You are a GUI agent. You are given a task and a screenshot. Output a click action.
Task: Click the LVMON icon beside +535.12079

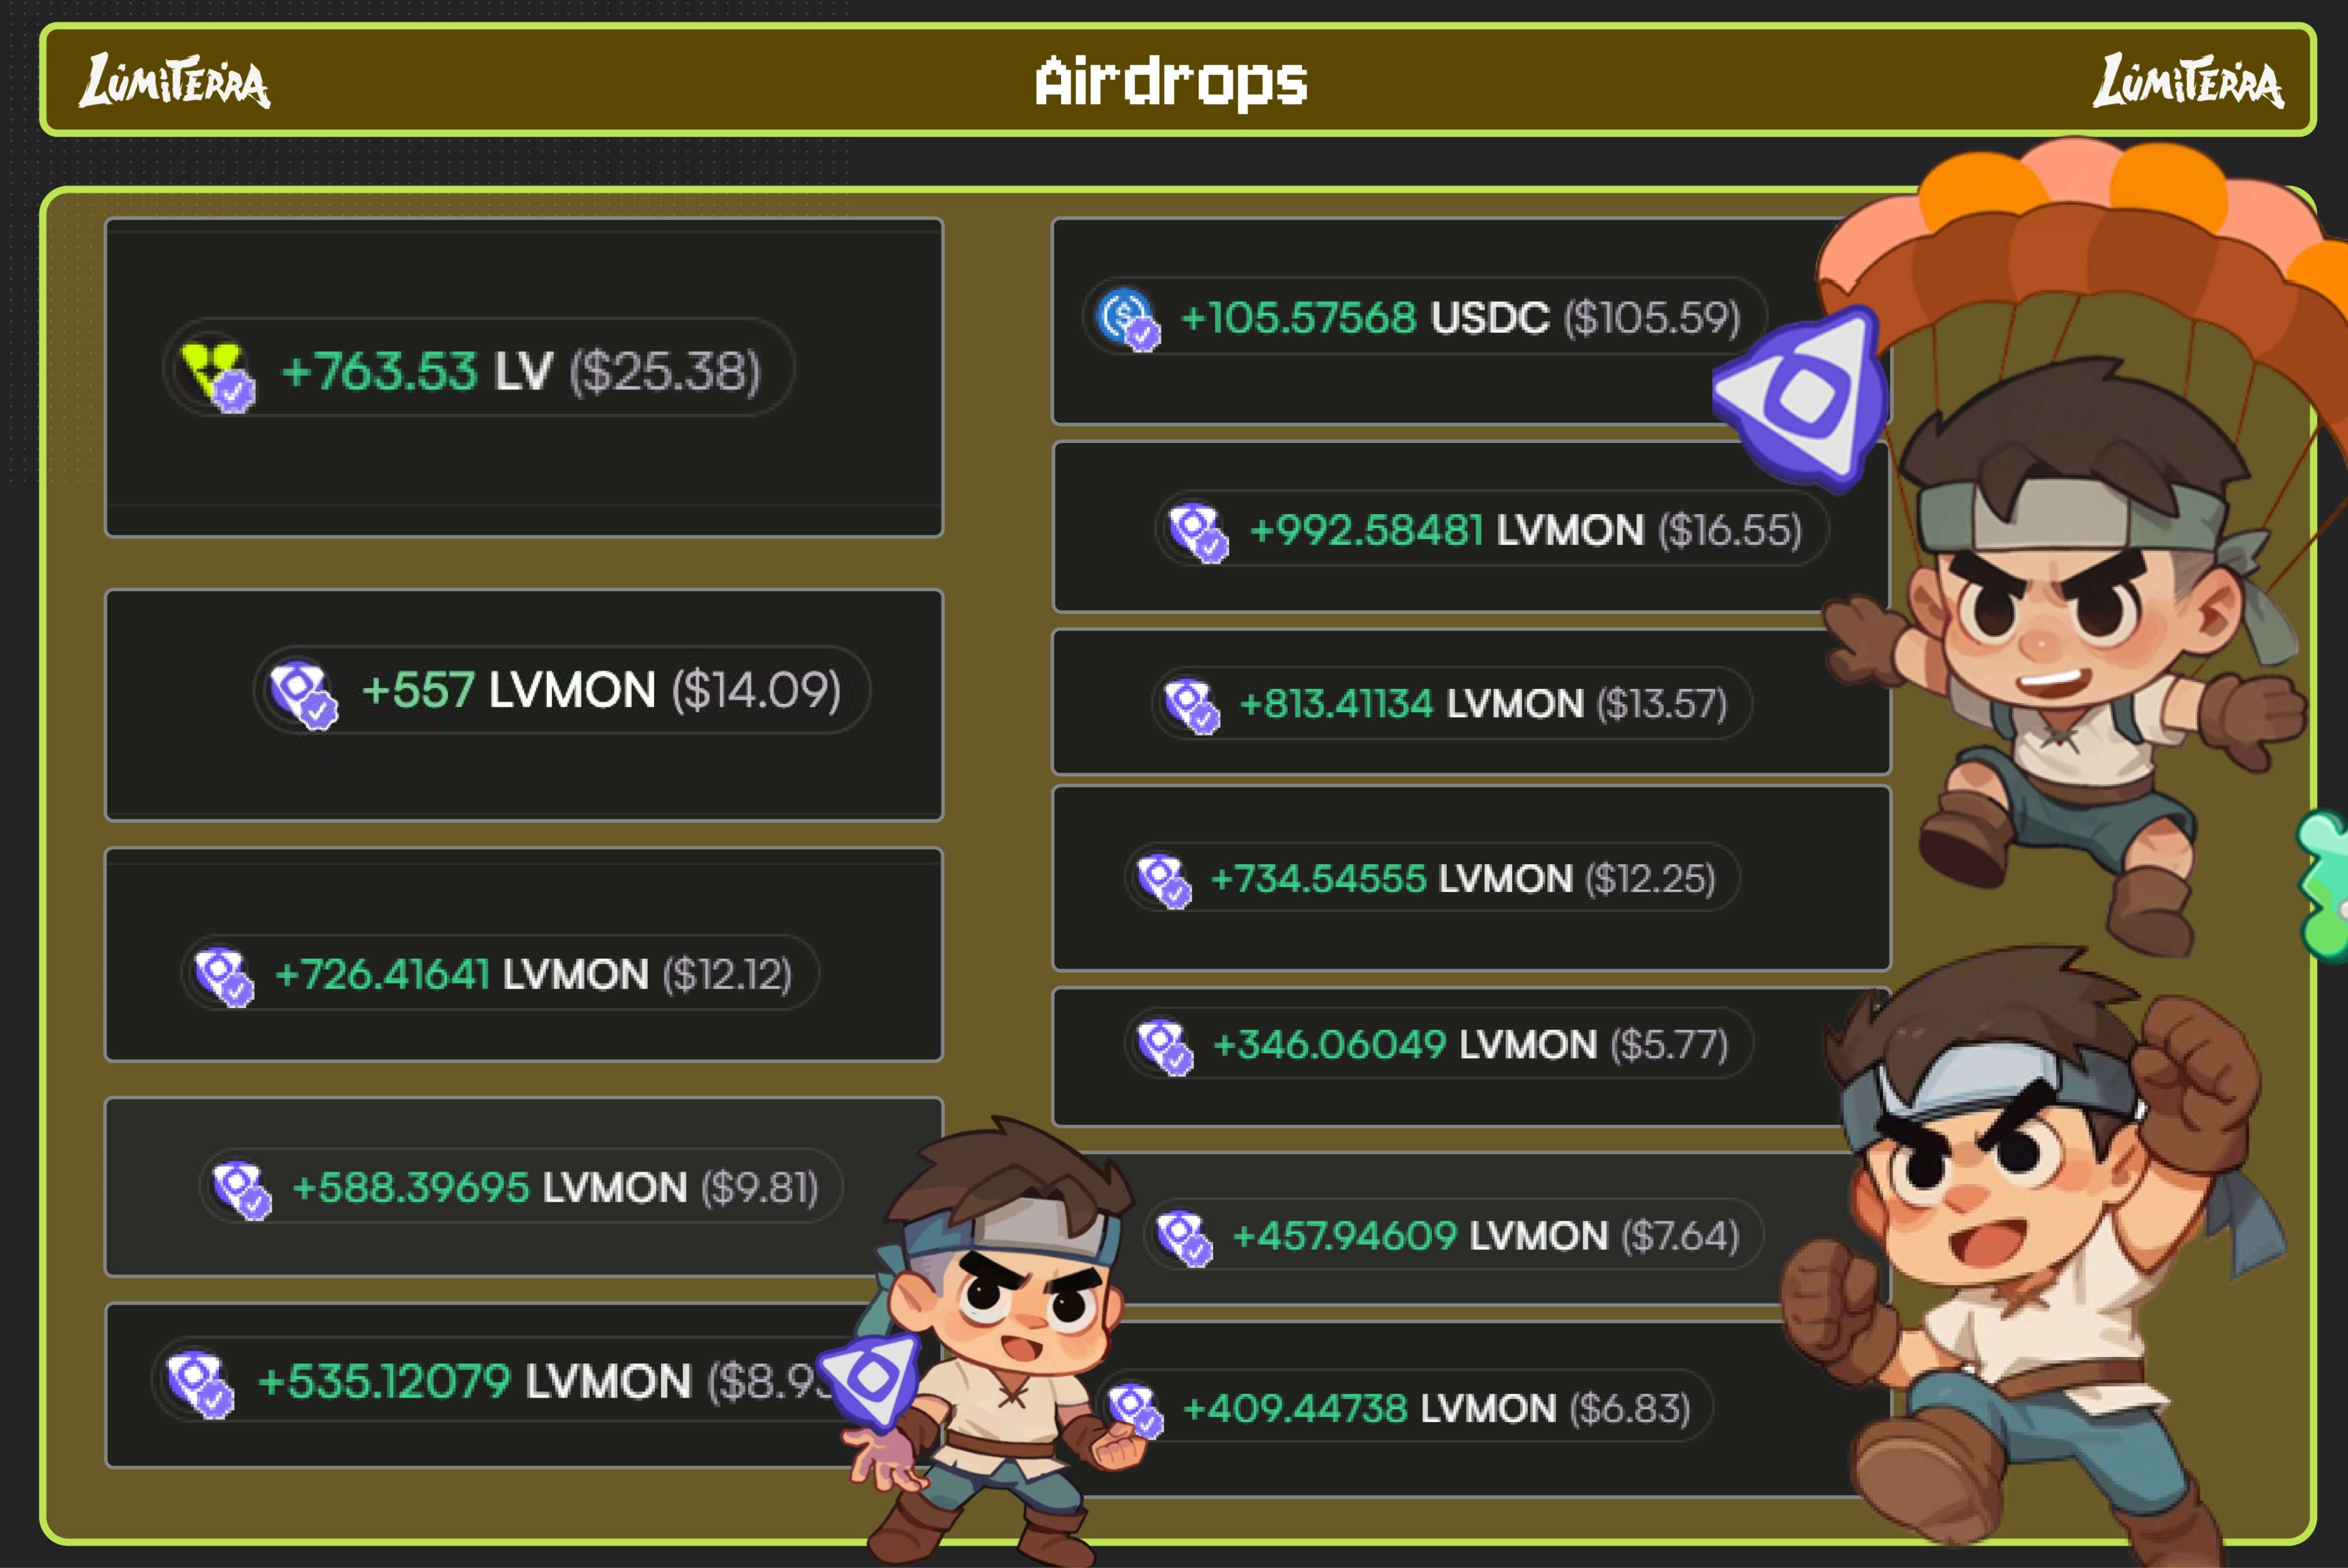[x=200, y=1383]
